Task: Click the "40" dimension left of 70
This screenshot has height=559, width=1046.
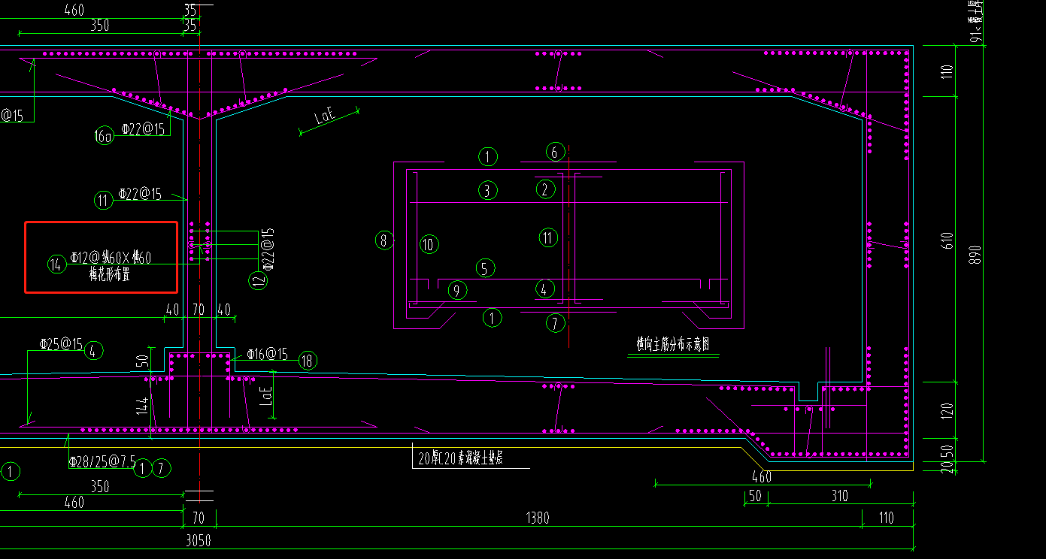Action: (x=172, y=309)
